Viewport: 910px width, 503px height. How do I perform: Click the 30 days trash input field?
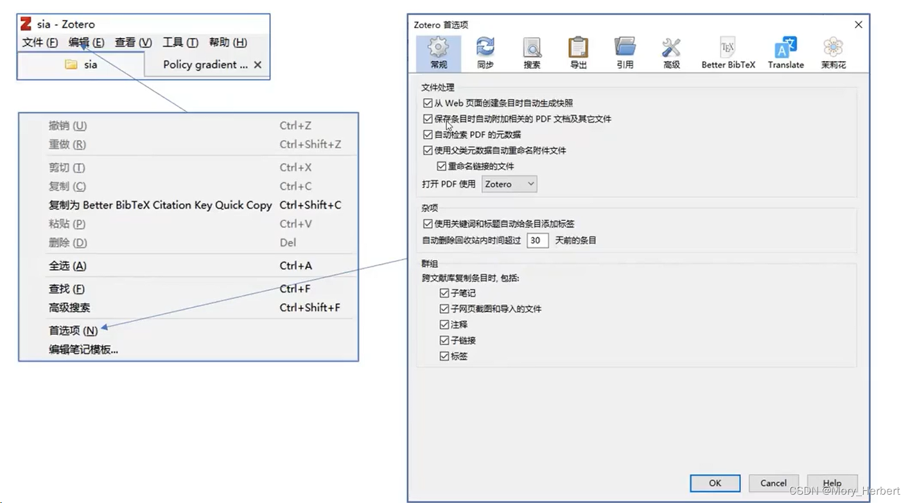(x=538, y=240)
